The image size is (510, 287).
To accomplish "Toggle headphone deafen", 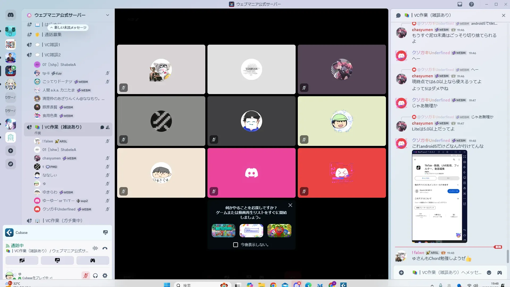I will pos(95,276).
